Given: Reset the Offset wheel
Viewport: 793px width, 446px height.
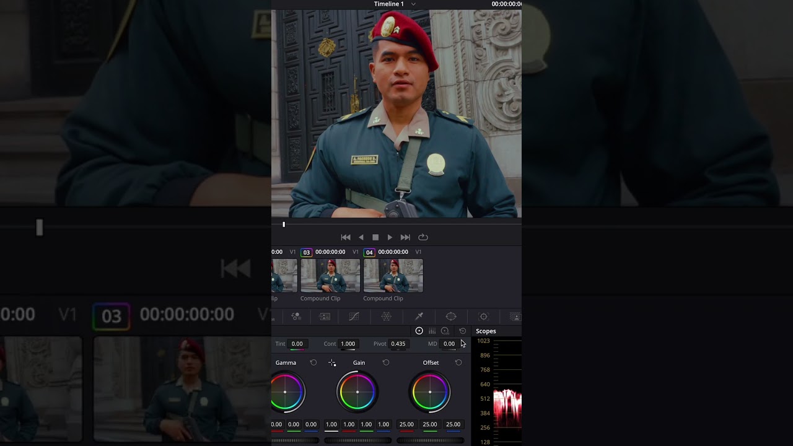Looking at the screenshot, I should pyautogui.click(x=458, y=362).
